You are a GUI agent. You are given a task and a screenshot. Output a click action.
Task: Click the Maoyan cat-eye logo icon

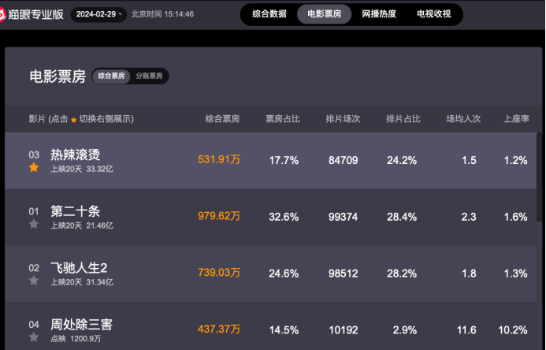click(x=2, y=15)
